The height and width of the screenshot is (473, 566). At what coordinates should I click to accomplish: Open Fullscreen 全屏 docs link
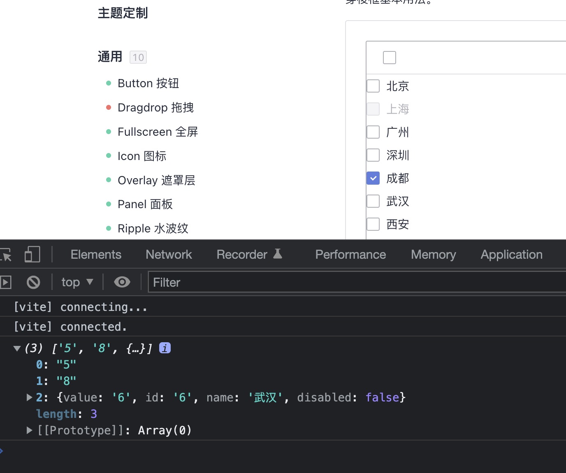(x=158, y=132)
